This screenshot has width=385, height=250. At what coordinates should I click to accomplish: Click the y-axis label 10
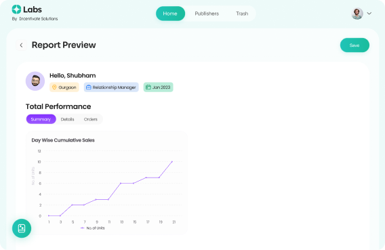point(39,162)
